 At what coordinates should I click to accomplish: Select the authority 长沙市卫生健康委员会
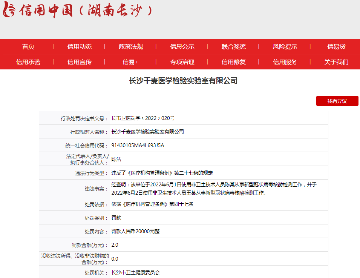click(x=136, y=272)
